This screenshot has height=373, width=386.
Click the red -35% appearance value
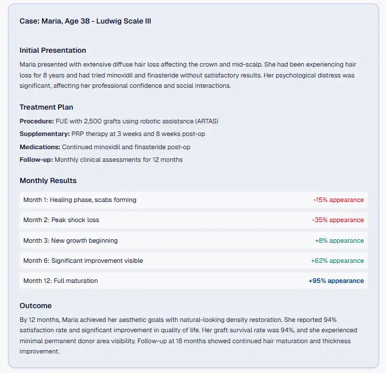(338, 220)
